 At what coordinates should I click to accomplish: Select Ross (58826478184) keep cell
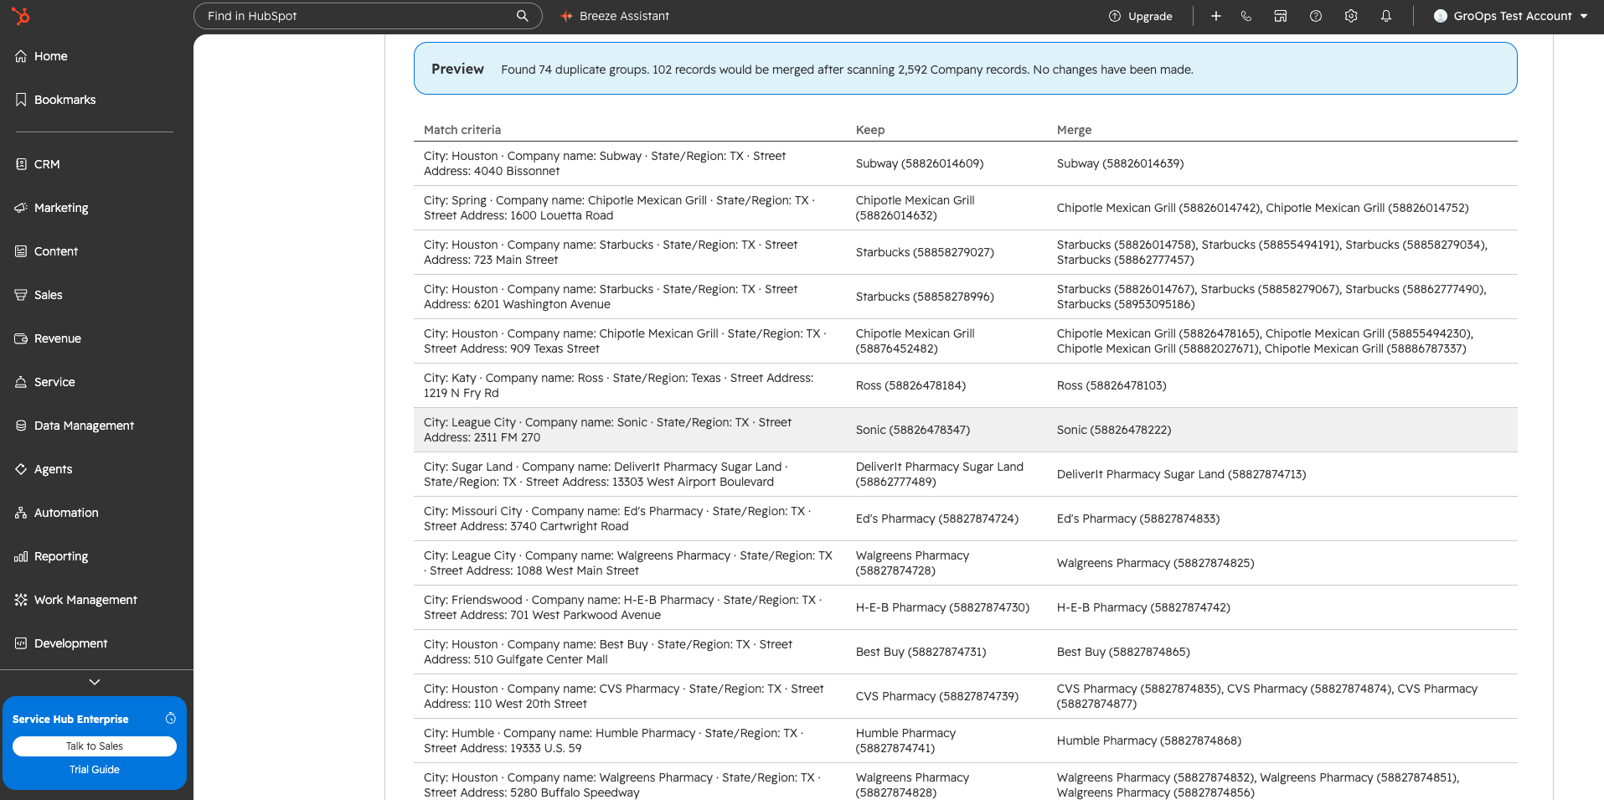(x=910, y=385)
